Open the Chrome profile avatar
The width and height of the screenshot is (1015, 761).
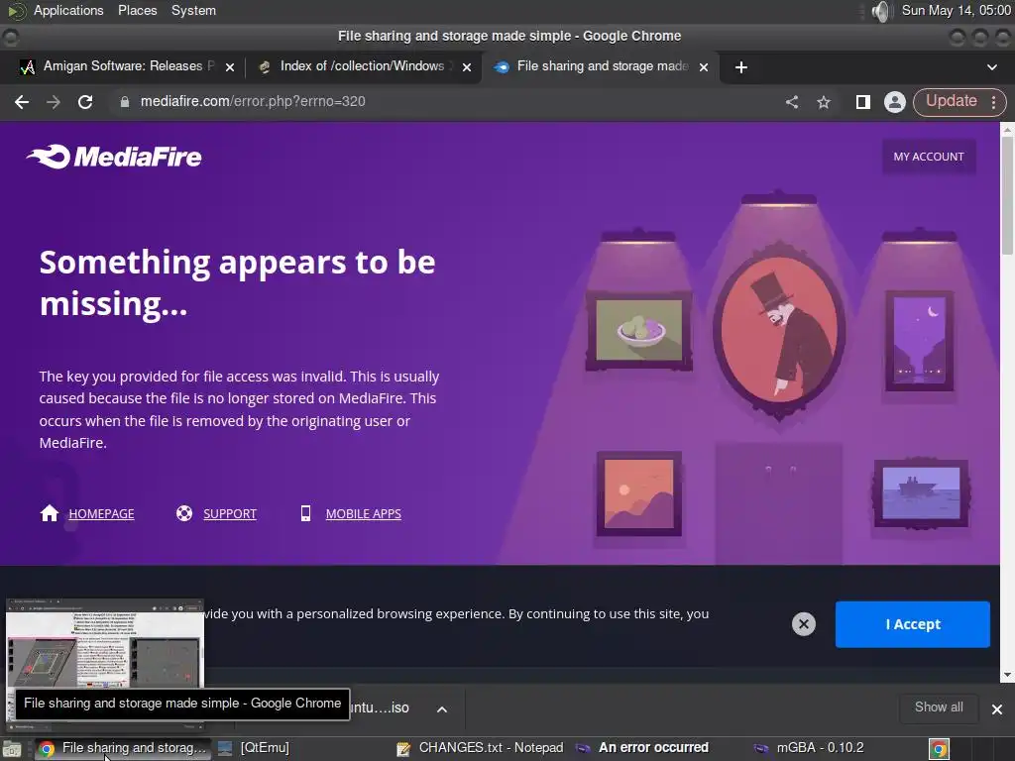pos(895,102)
